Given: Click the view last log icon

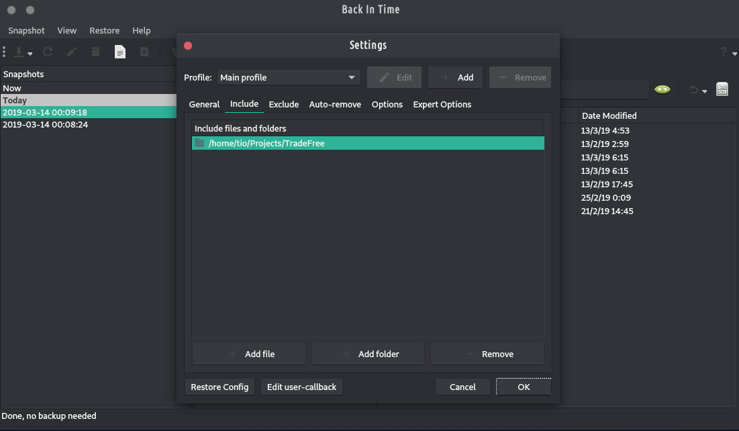Looking at the screenshot, I should (x=144, y=52).
